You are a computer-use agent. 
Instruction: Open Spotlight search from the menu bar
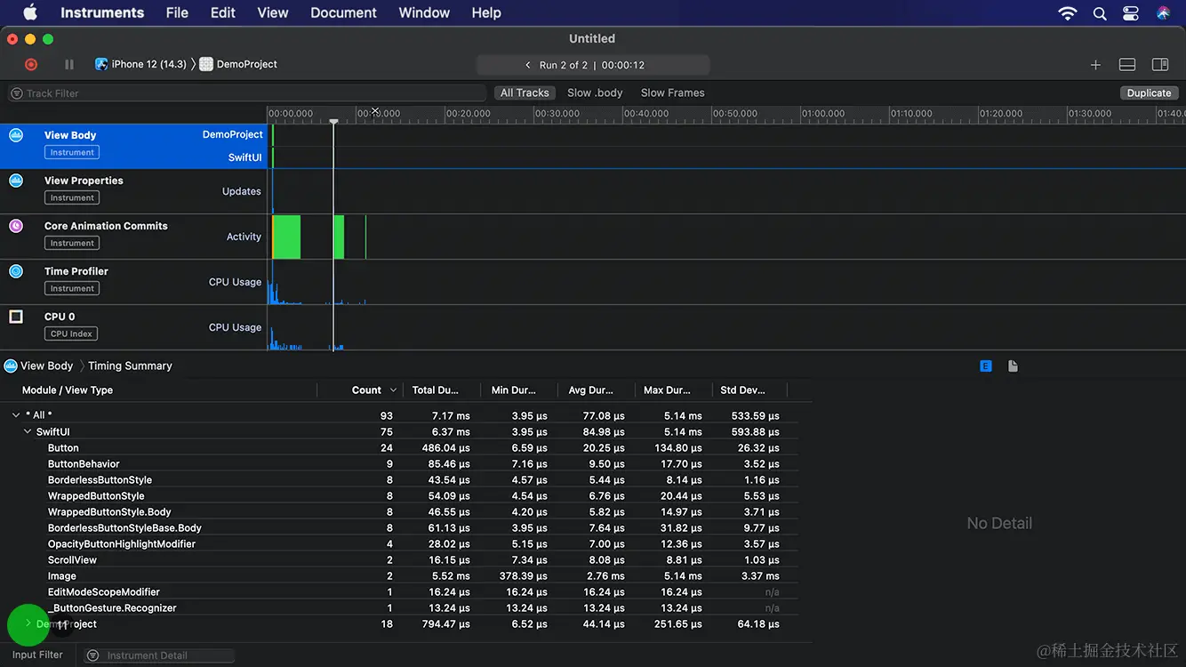coord(1100,12)
